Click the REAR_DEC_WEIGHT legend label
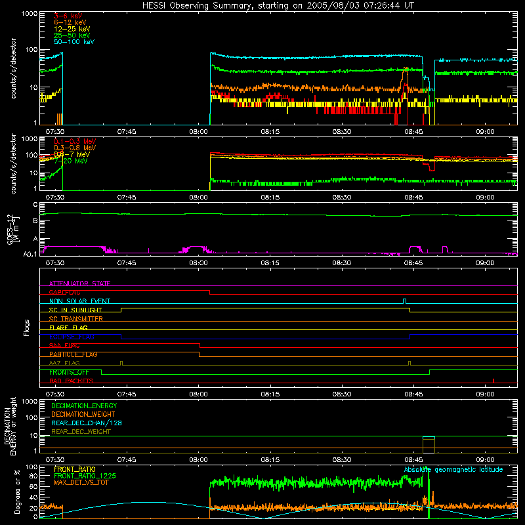Screen dimensions: 525x525 pyautogui.click(x=81, y=432)
